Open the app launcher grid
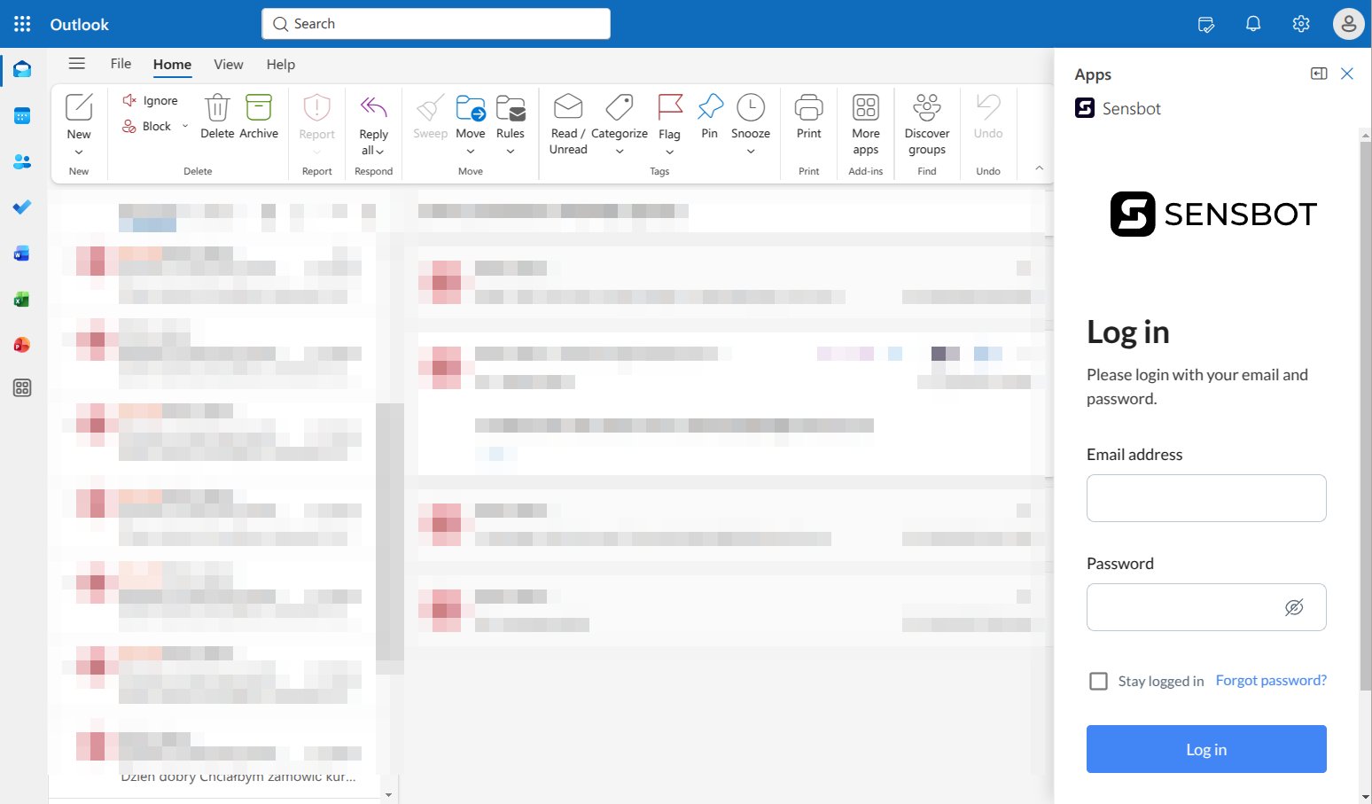 tap(22, 24)
